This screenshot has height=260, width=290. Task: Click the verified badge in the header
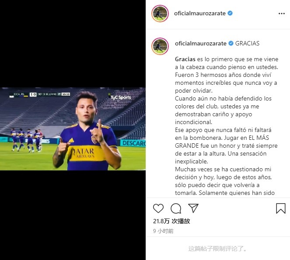click(x=230, y=13)
